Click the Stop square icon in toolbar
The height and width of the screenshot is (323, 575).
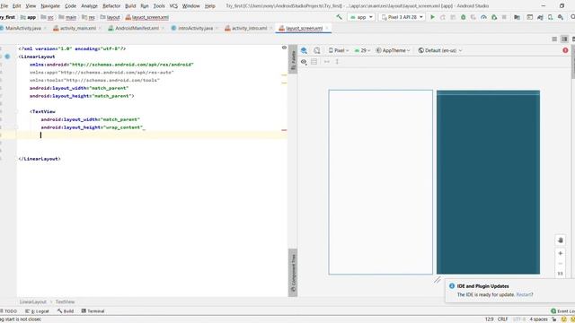504,17
